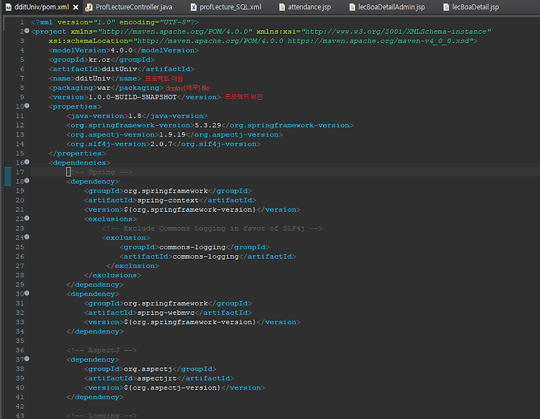The image size is (540, 419).
Task: Collapse the spring-webmvc dependency at line 30
Action: (x=27, y=293)
